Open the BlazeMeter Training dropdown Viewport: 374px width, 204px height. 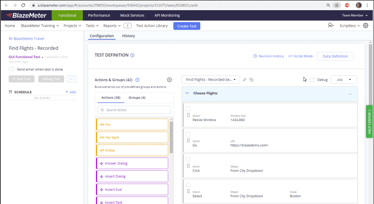tap(40, 26)
